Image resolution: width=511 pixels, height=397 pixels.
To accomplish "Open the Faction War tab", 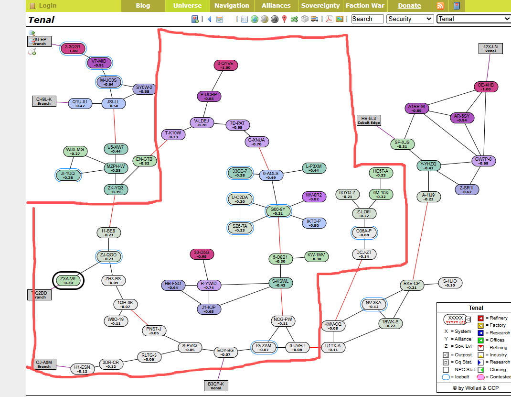I will (x=365, y=6).
